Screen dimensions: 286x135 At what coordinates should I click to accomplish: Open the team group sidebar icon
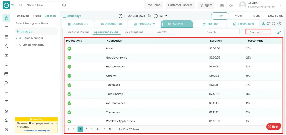[6, 92]
